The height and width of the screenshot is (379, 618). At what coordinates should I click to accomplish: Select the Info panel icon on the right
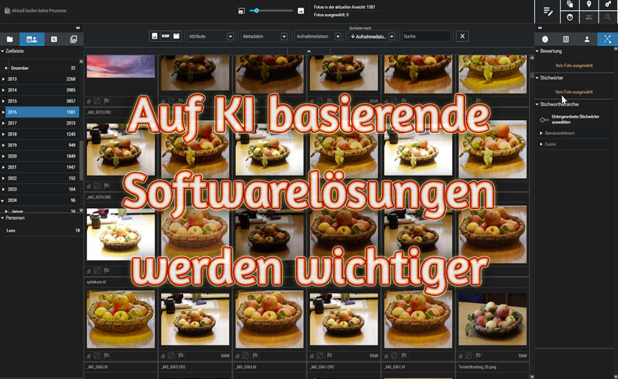(x=545, y=40)
